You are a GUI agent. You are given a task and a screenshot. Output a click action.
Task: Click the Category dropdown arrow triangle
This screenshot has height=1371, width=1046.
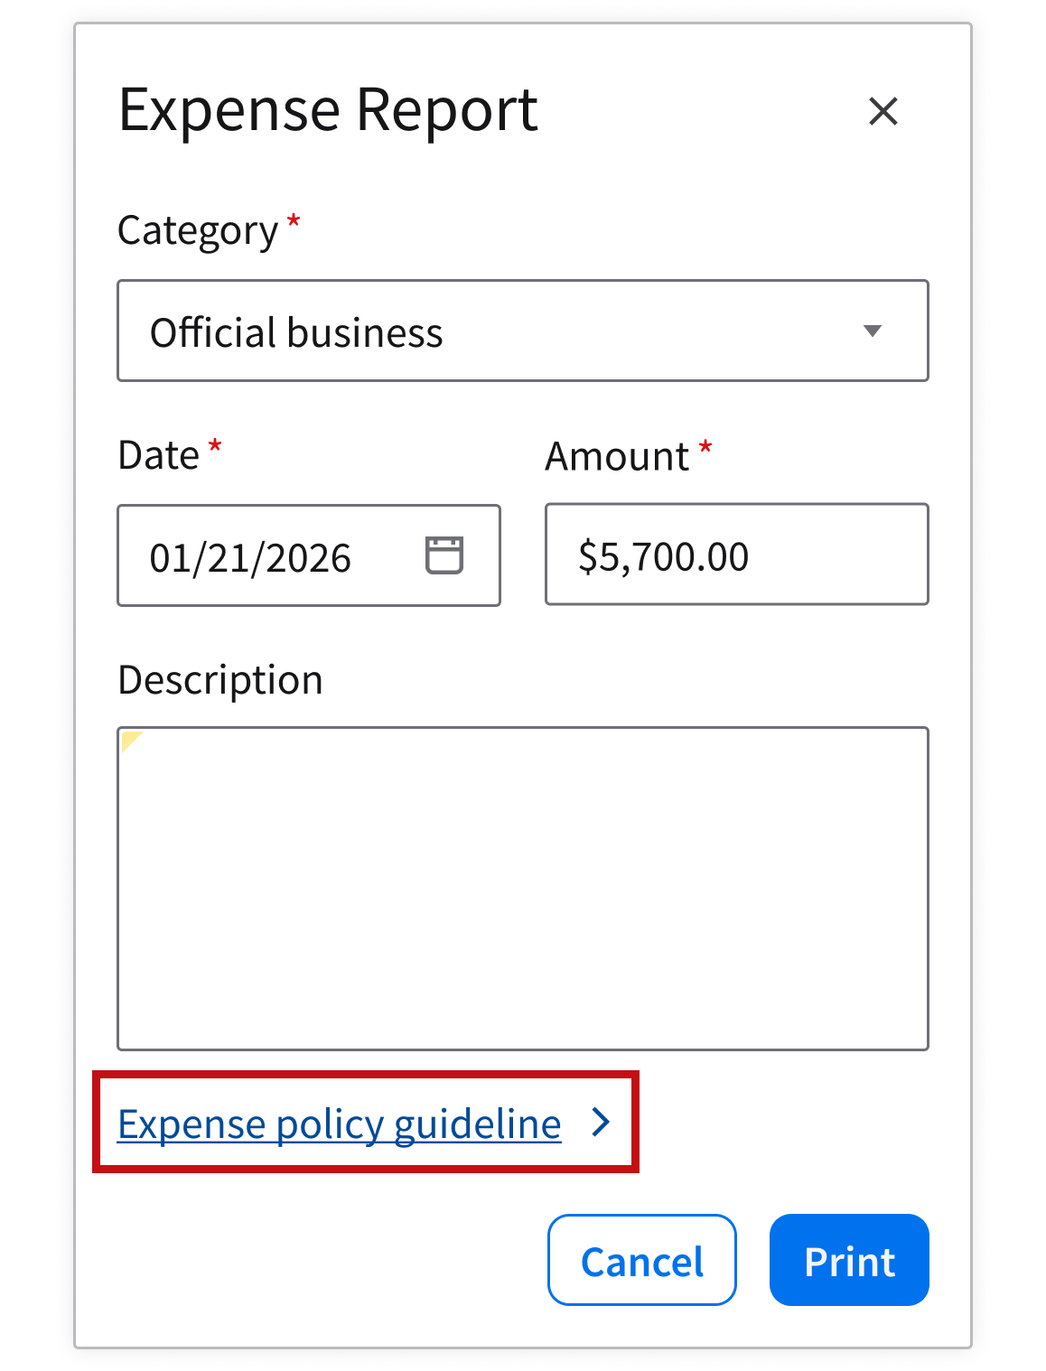(872, 331)
